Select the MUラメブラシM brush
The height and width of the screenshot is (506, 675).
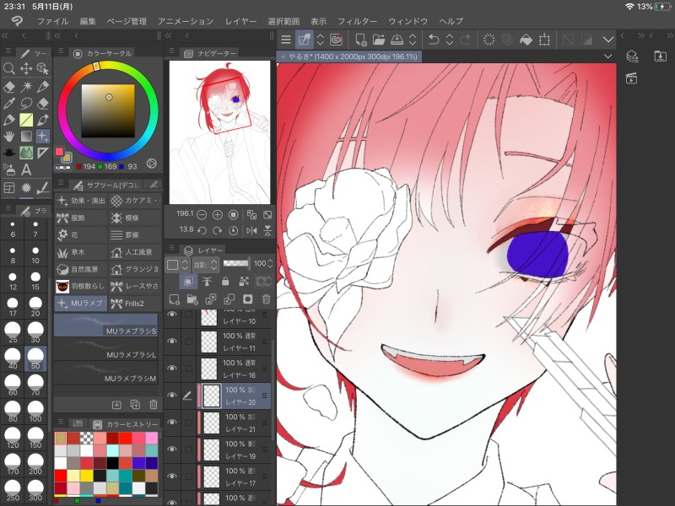pyautogui.click(x=106, y=373)
